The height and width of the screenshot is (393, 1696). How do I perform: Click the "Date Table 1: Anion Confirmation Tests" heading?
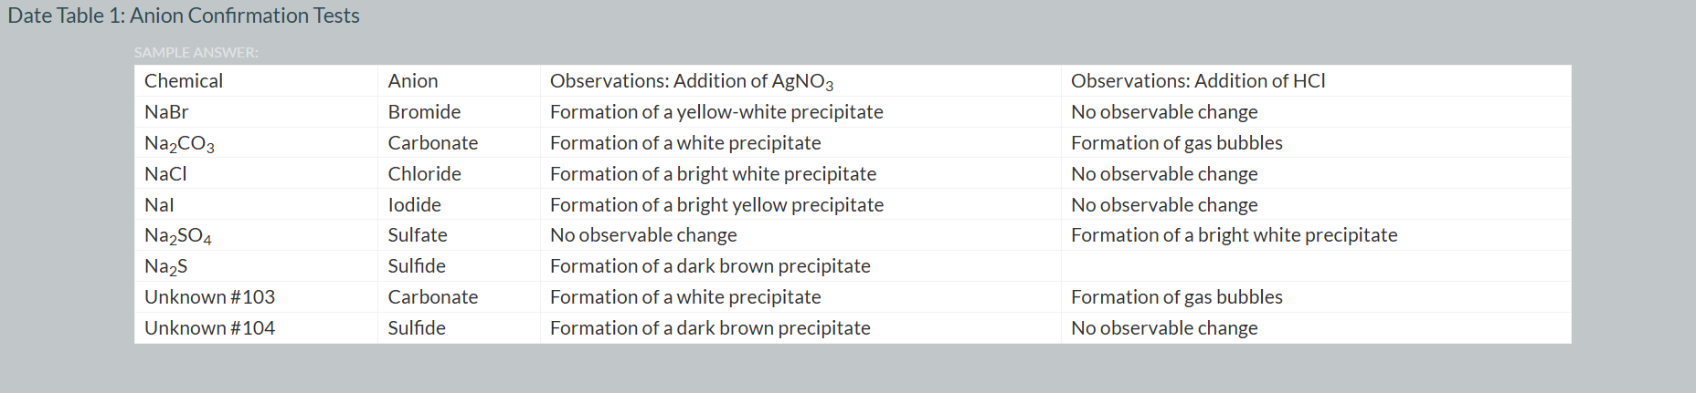184,16
